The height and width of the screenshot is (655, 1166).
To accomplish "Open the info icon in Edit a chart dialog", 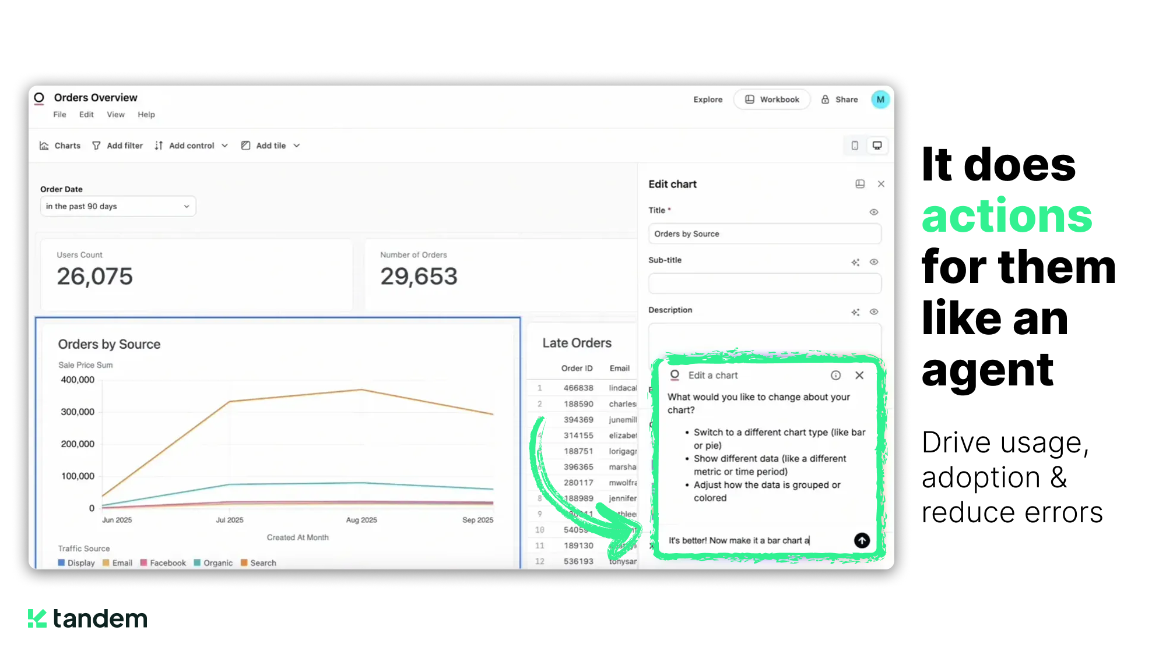I will (x=835, y=376).
